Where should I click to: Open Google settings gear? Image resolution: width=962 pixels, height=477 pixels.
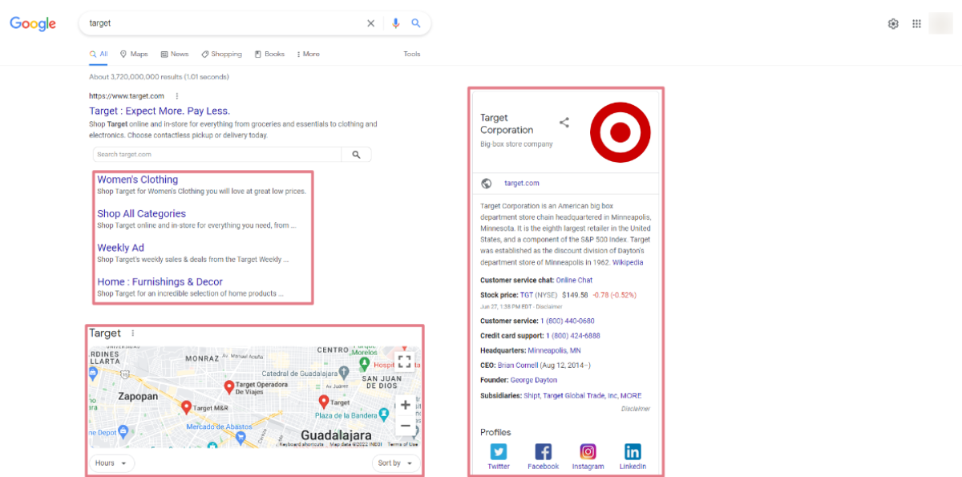tap(893, 24)
